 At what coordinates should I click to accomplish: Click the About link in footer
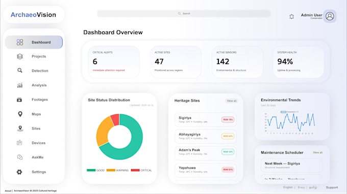click(x=8, y=191)
